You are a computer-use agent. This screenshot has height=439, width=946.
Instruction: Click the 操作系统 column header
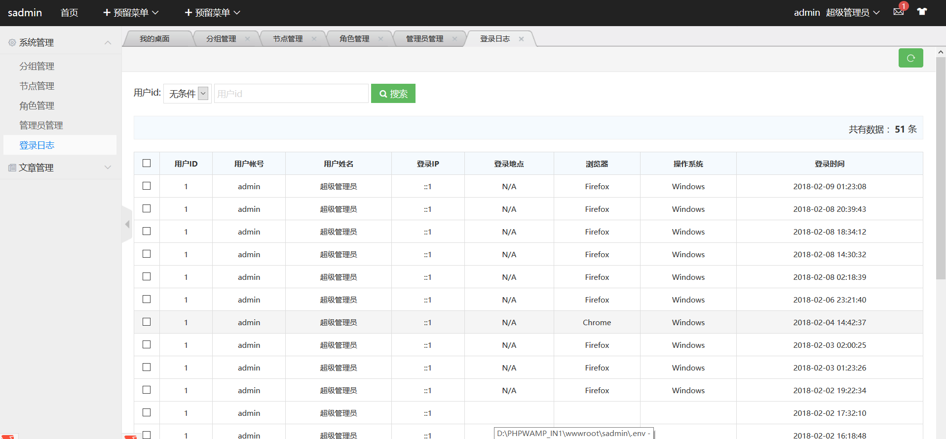[688, 164]
